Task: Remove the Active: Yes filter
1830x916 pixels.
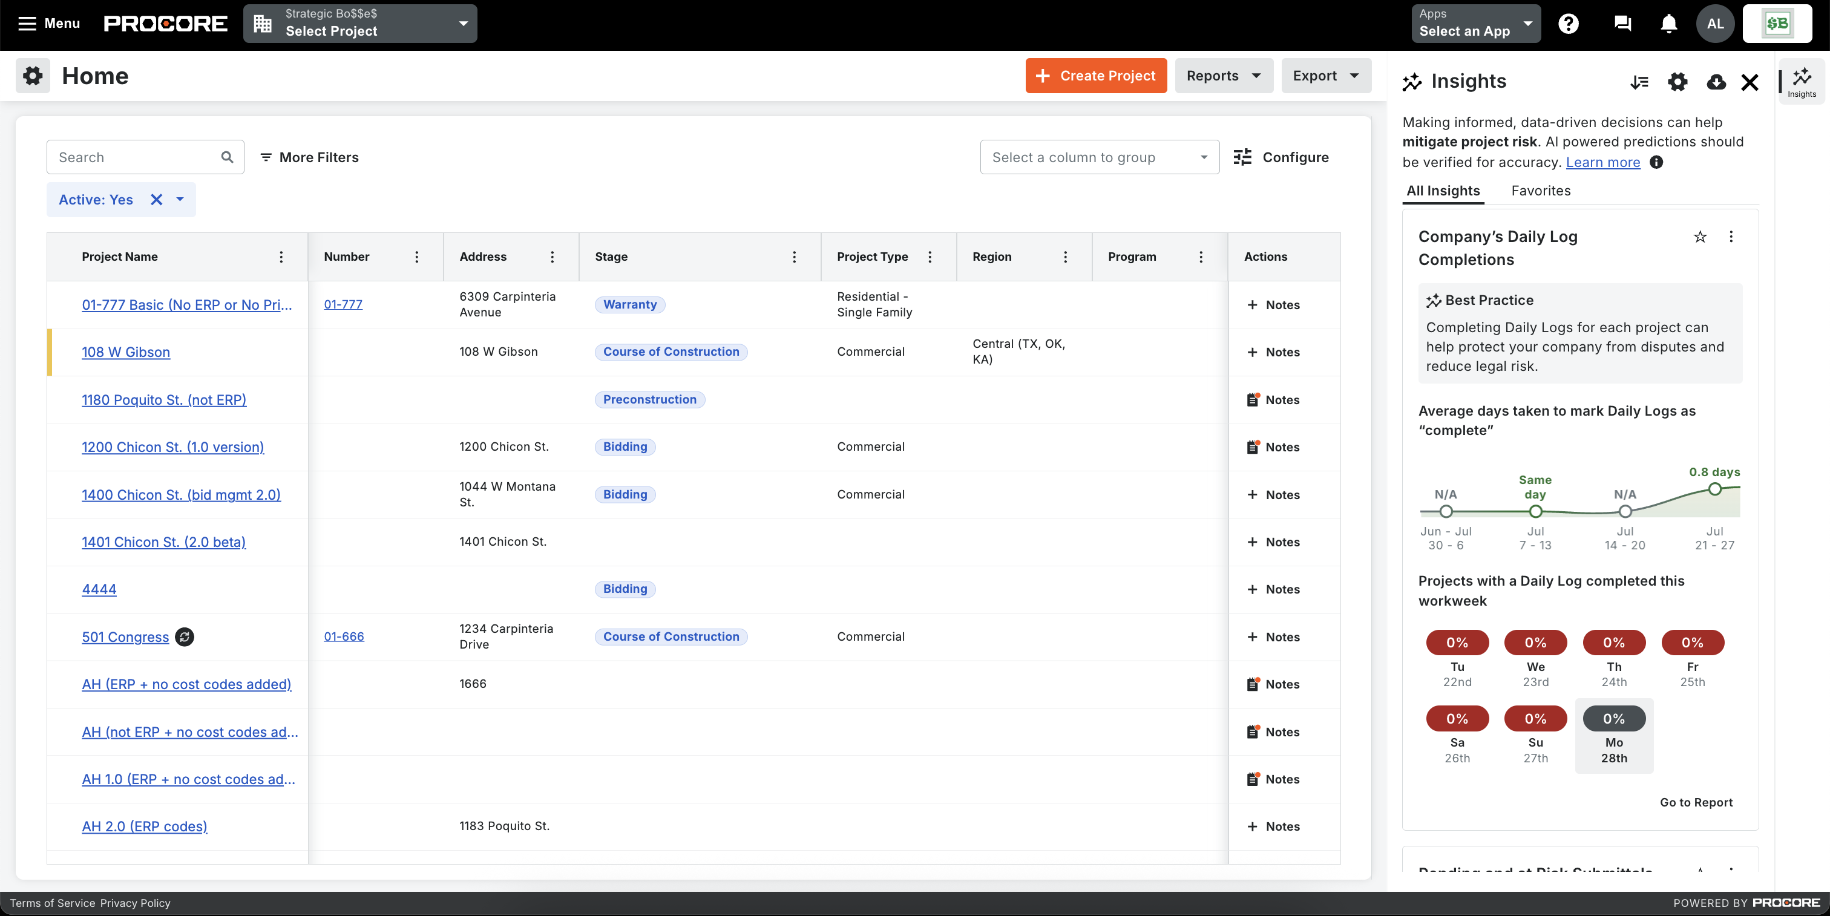Action: pyautogui.click(x=156, y=200)
